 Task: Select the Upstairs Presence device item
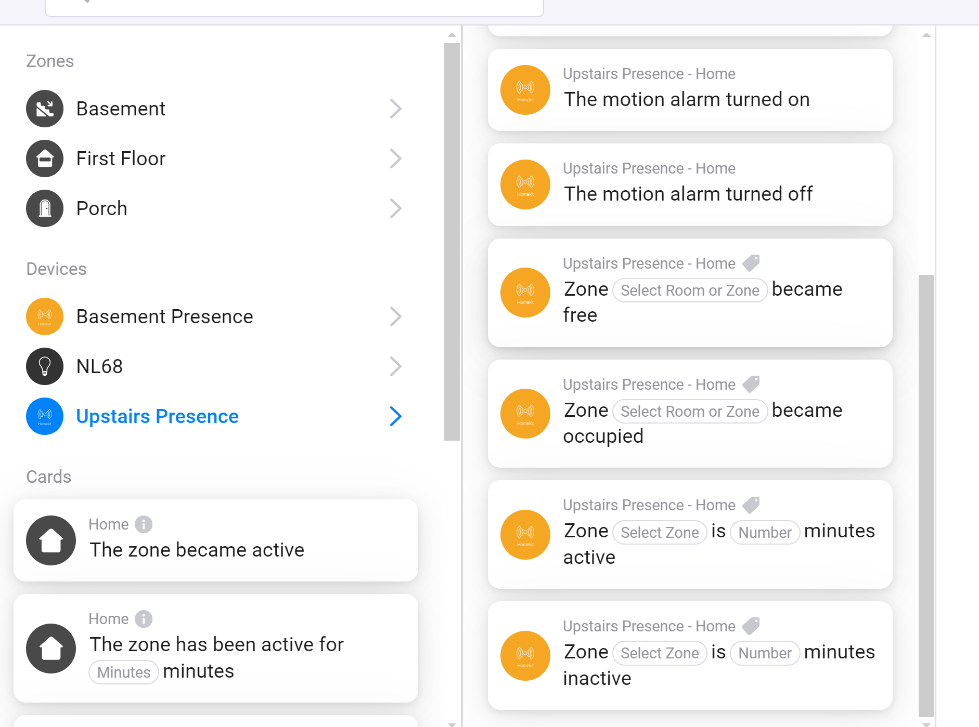(x=157, y=416)
